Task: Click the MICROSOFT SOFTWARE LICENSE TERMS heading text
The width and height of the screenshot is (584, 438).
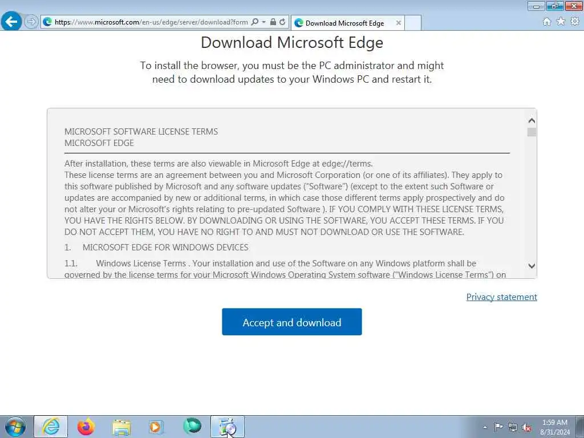Action: tap(141, 132)
